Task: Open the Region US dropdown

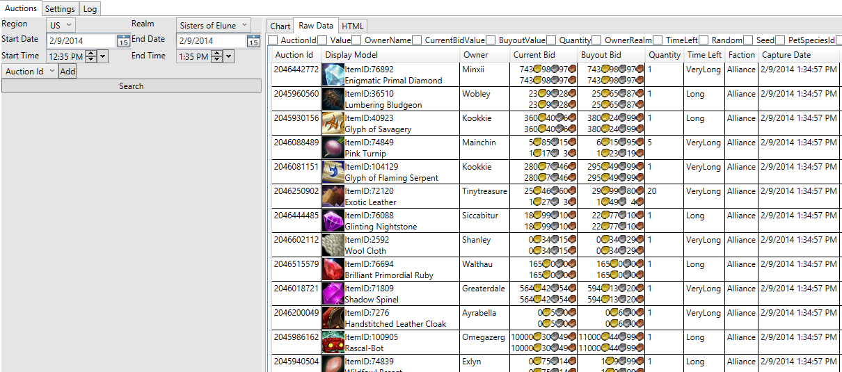Action: pyautogui.click(x=60, y=25)
